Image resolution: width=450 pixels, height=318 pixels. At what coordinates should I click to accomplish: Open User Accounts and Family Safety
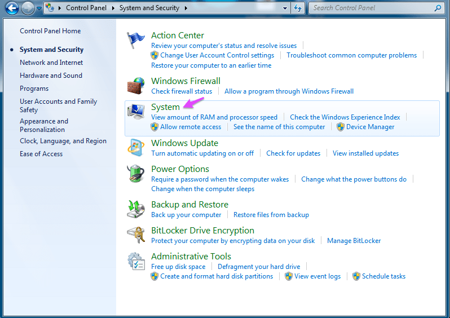[x=58, y=105]
